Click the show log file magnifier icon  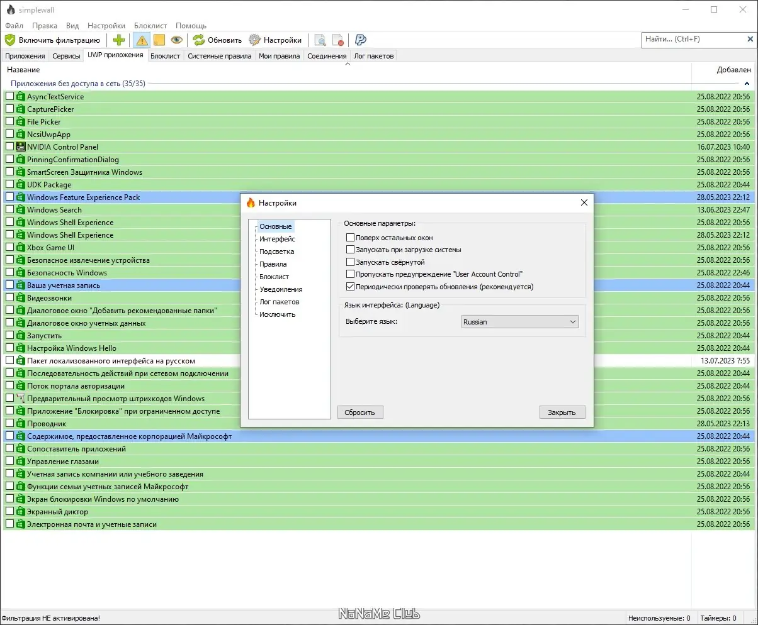pos(320,40)
